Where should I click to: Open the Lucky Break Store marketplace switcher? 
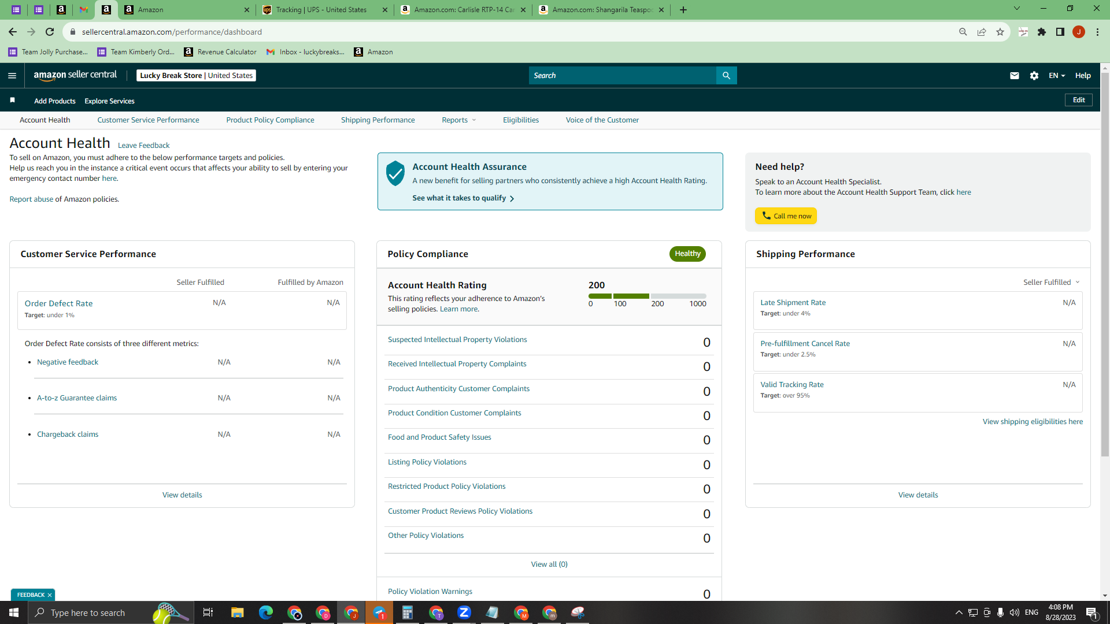click(197, 76)
